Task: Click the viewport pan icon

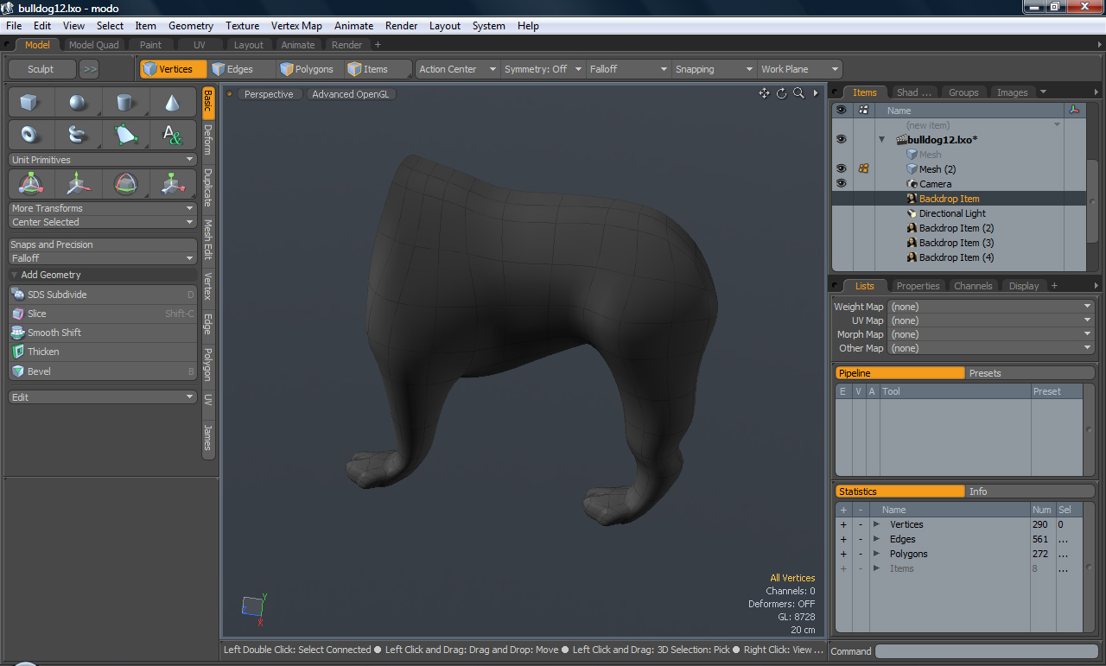Action: [765, 93]
